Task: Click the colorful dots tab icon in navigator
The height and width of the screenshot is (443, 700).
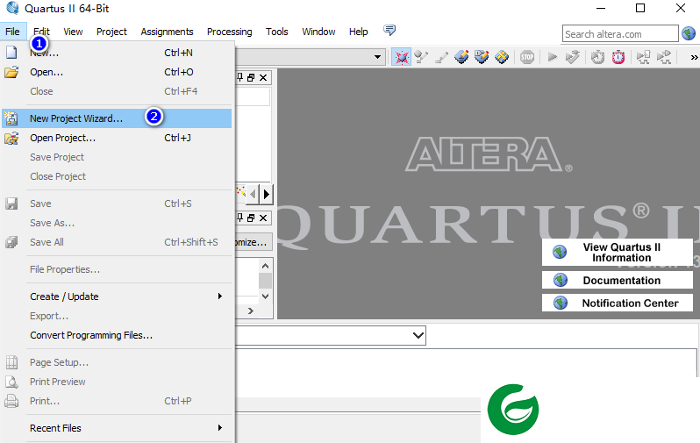Action: [x=240, y=191]
